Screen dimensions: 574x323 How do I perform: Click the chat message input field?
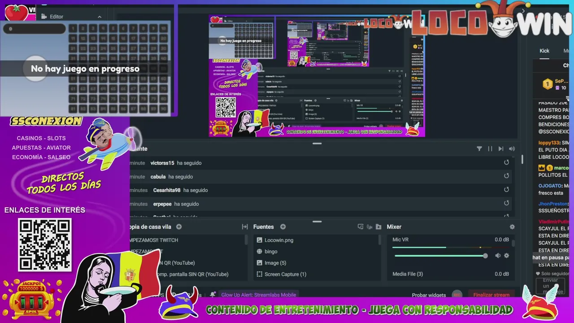coord(550,286)
